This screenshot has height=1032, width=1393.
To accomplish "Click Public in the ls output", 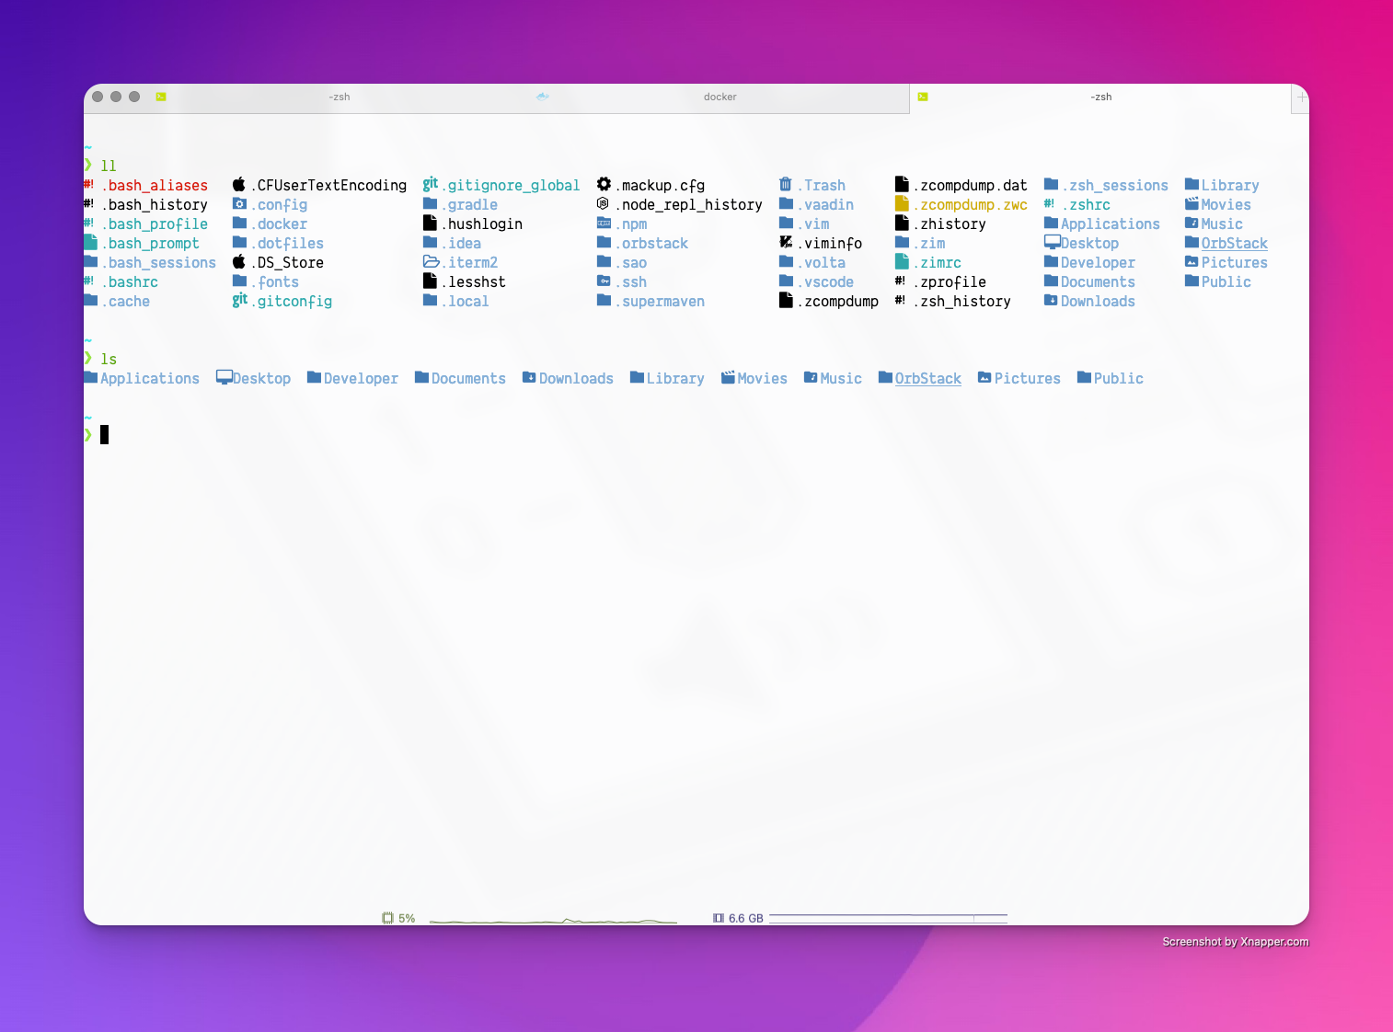I will [x=1118, y=378].
